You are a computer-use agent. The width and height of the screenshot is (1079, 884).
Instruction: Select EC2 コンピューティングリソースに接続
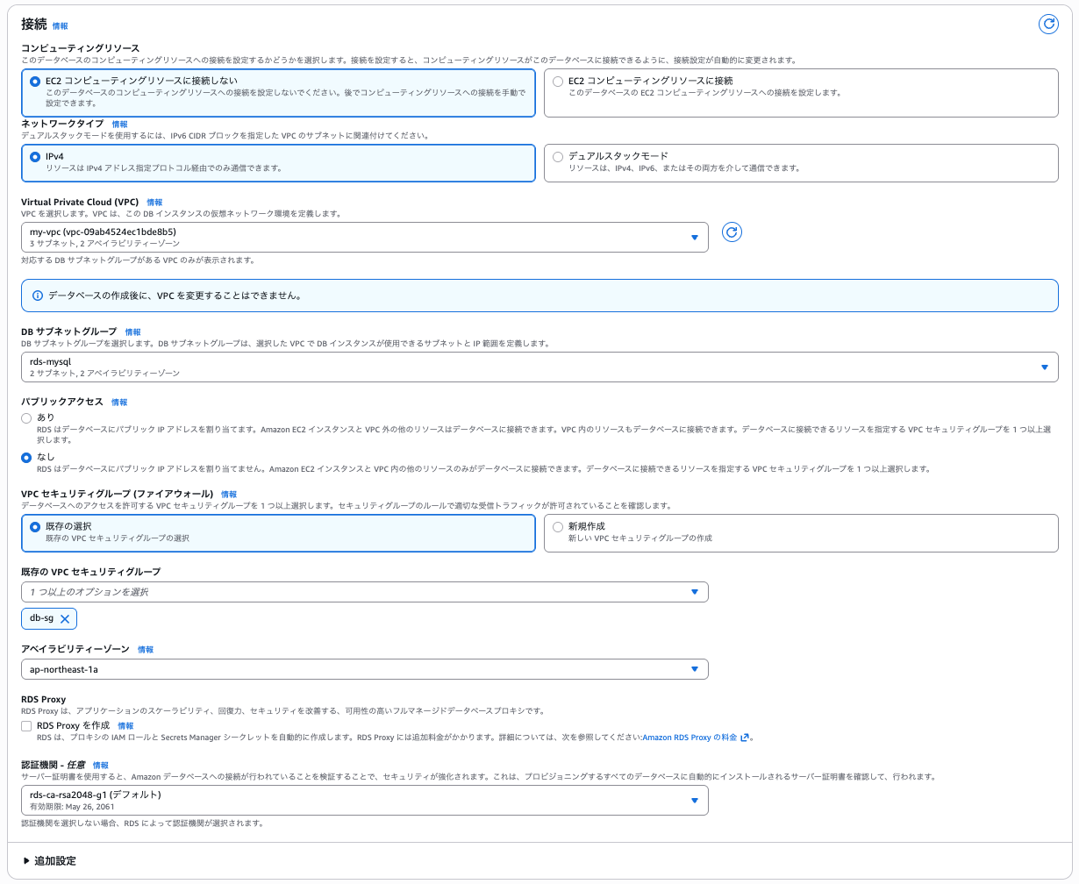(557, 82)
